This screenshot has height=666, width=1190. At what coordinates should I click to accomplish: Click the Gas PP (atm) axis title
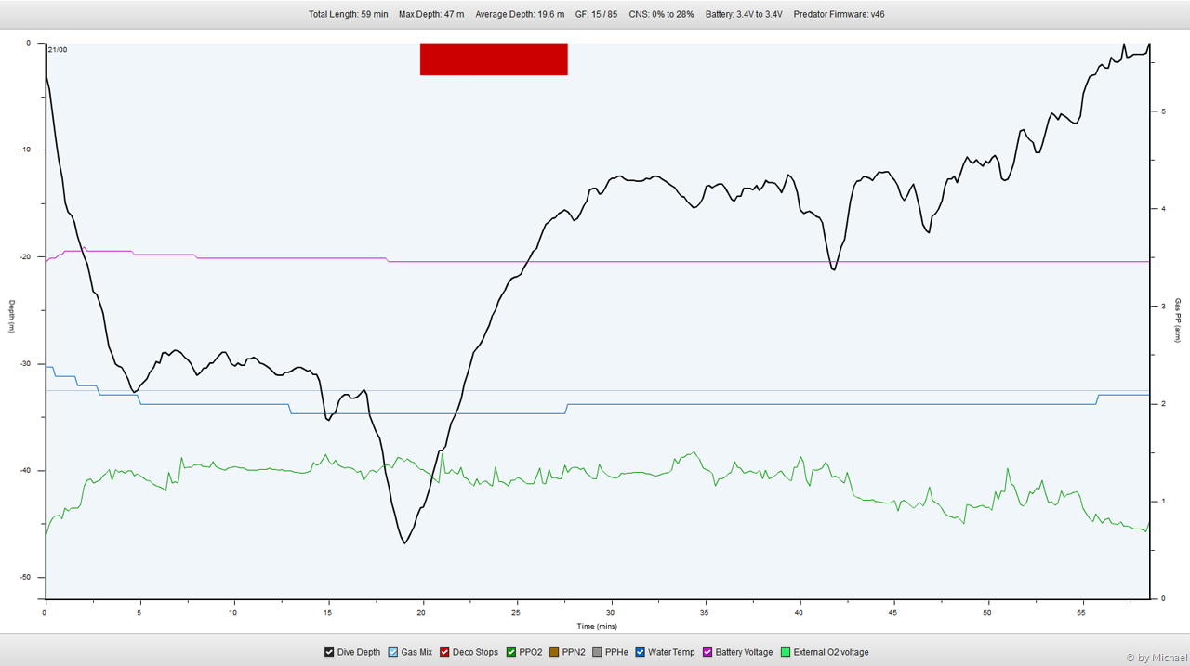[x=1177, y=320]
